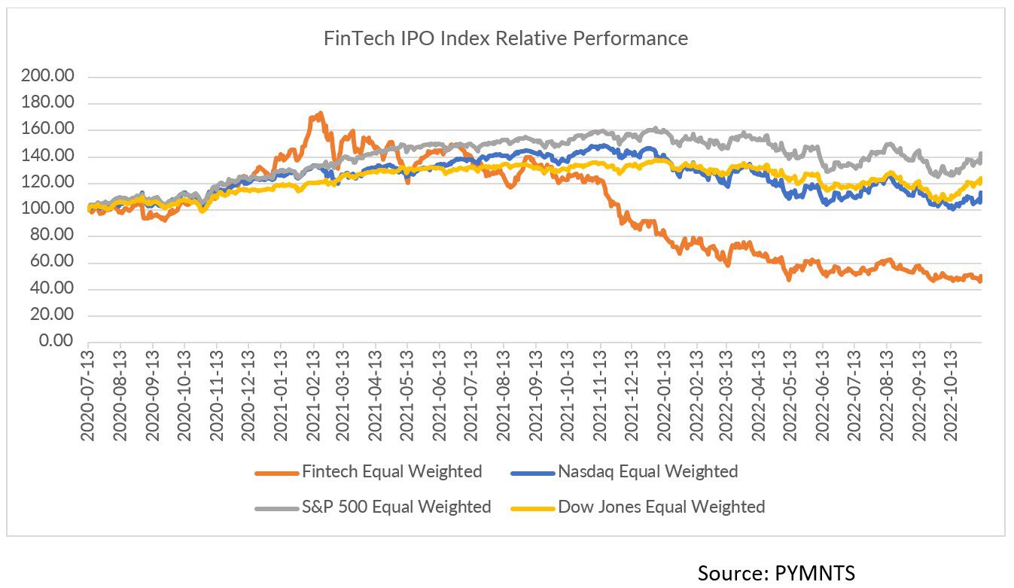1014x588 pixels.
Task: Click the orange Fintech legend line marker
Action: coord(276,473)
